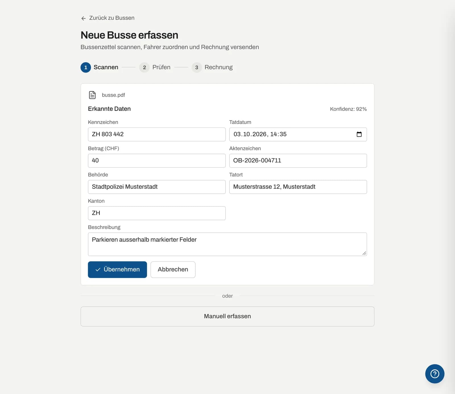The width and height of the screenshot is (455, 394).
Task: Open the help question mark button
Action: 435,374
